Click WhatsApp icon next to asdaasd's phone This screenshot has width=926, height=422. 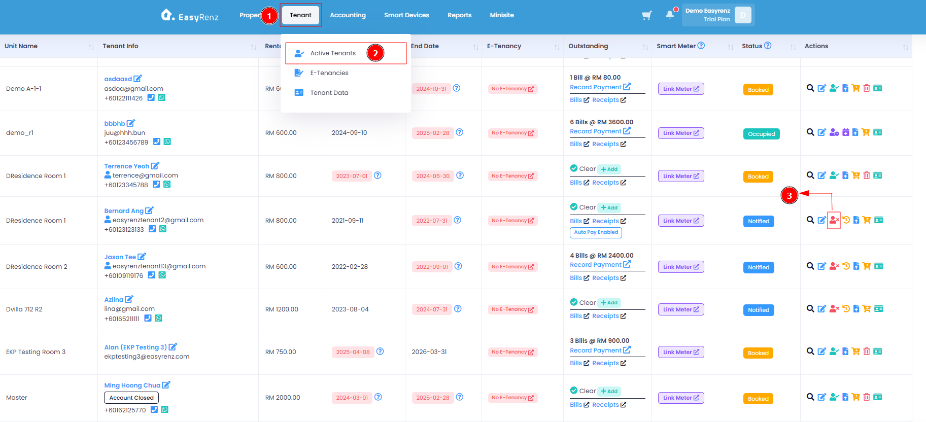point(162,98)
